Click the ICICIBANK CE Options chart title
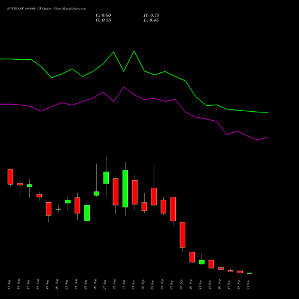Screen dimensions: 299x299 (47, 9)
